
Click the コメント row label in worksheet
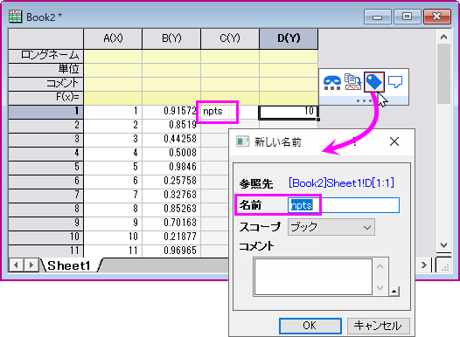pyautogui.click(x=46, y=84)
